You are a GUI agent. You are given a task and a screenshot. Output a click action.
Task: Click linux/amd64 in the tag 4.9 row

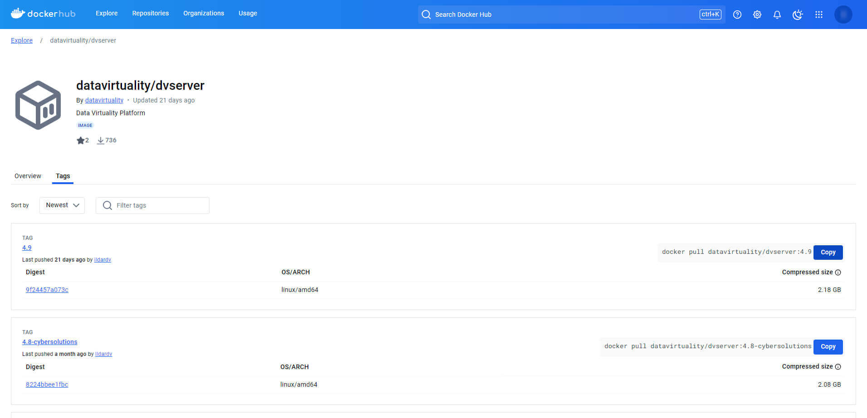pyautogui.click(x=300, y=290)
